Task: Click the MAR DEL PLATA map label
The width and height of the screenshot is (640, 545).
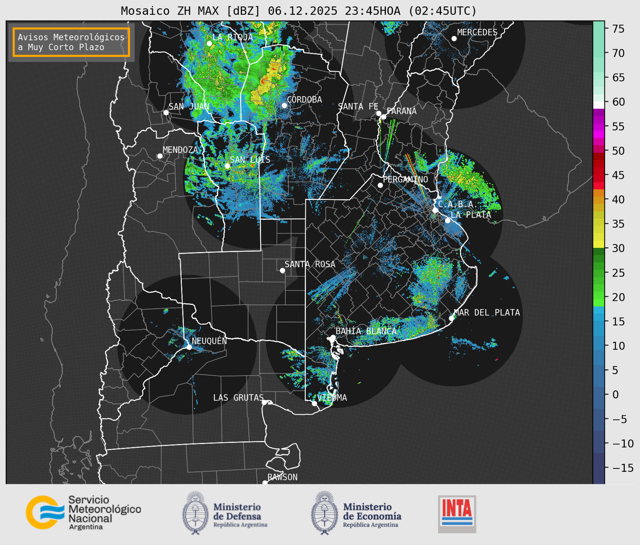Action: tap(487, 313)
